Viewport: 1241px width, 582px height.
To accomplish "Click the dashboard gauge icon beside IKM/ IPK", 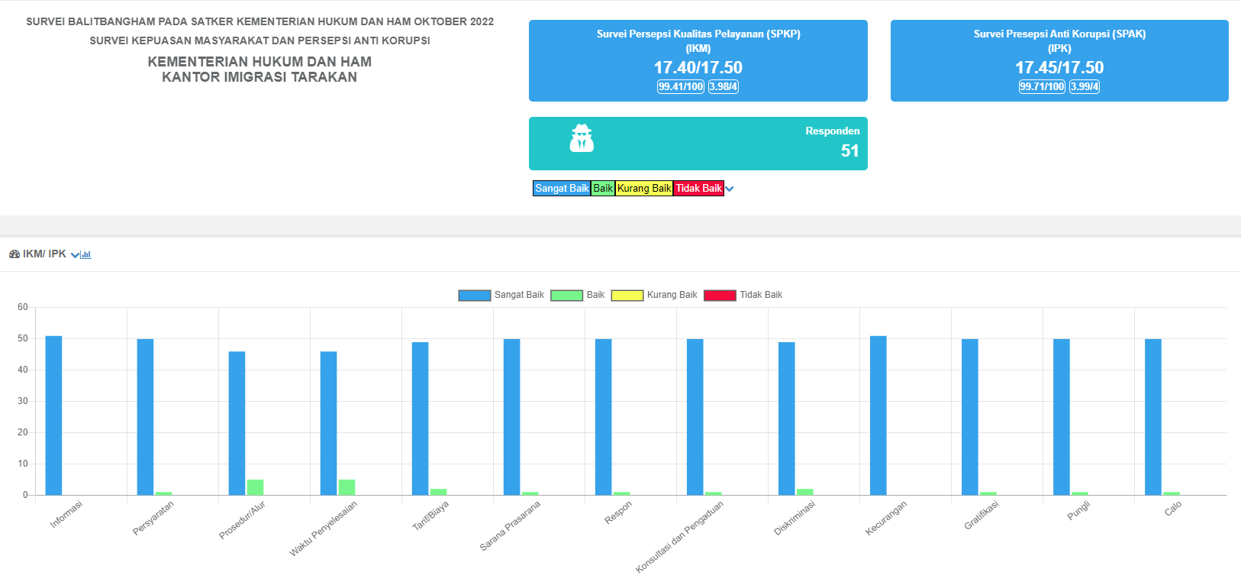I will (x=15, y=254).
